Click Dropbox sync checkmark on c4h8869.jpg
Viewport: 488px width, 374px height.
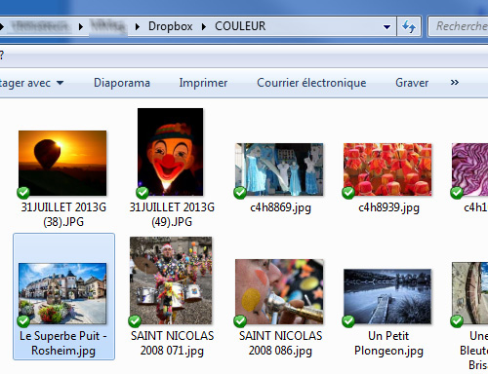coord(240,193)
